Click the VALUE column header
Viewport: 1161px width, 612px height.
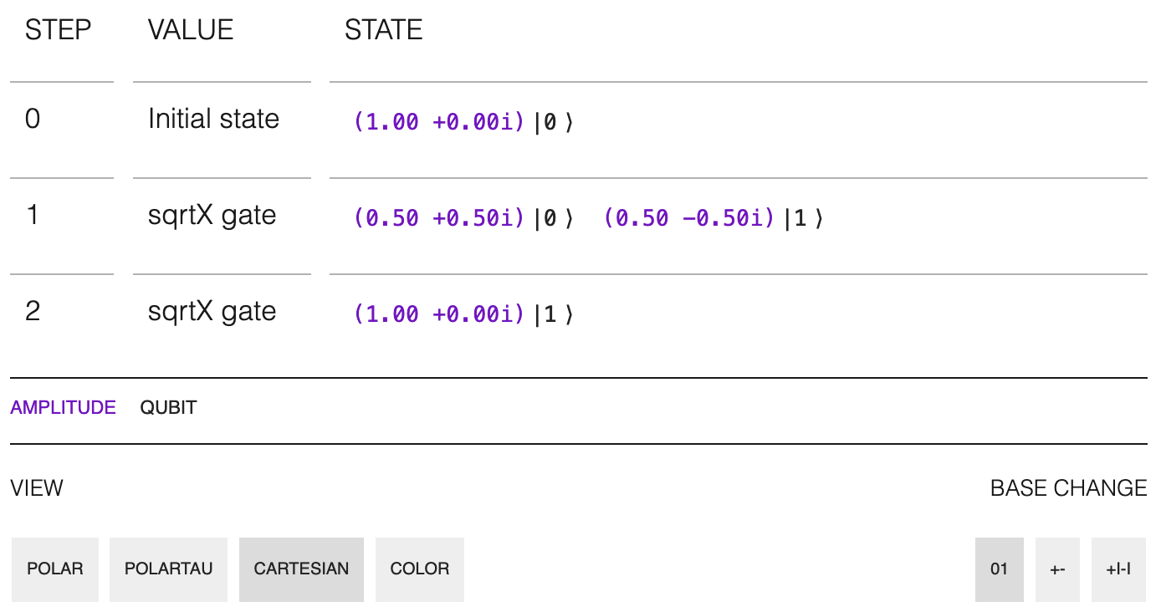pyautogui.click(x=191, y=30)
